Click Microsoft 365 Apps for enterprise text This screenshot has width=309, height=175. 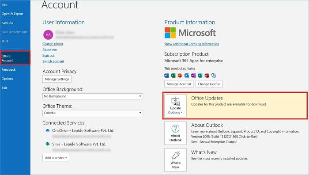pyautogui.click(x=193, y=61)
